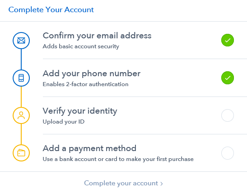Image resolution: width=247 pixels, height=193 pixels.
Task: Click green checkmark for email confirmation
Action: (228, 40)
